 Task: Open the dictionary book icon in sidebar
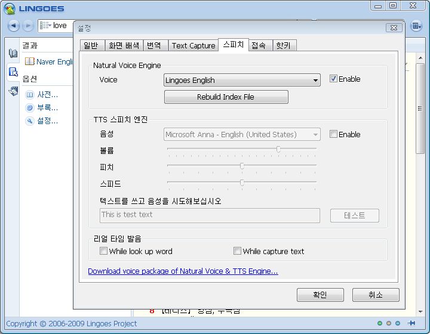point(13,53)
